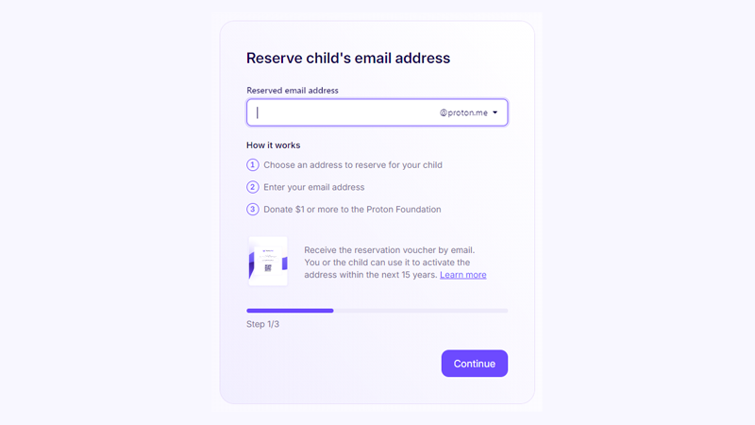Click the "How it works" heading
The image size is (755, 425).
click(274, 145)
